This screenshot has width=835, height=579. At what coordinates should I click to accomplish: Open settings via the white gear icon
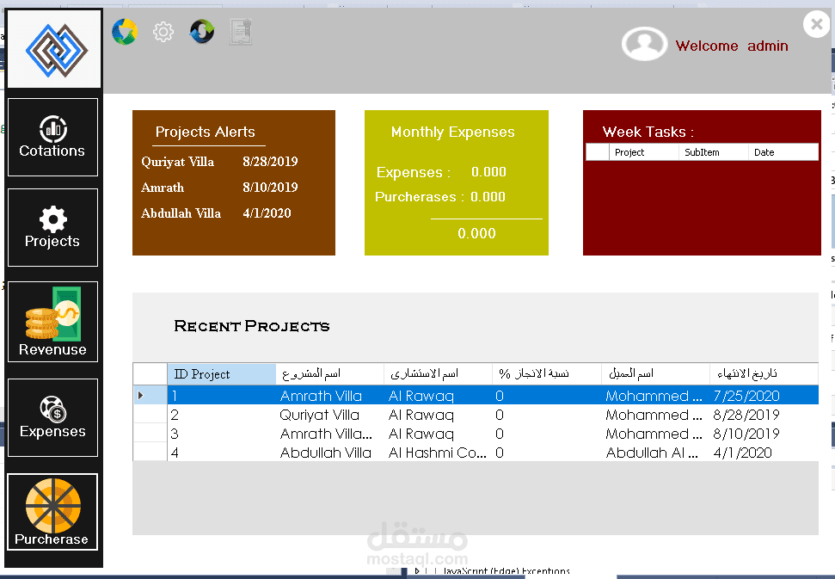pyautogui.click(x=163, y=32)
